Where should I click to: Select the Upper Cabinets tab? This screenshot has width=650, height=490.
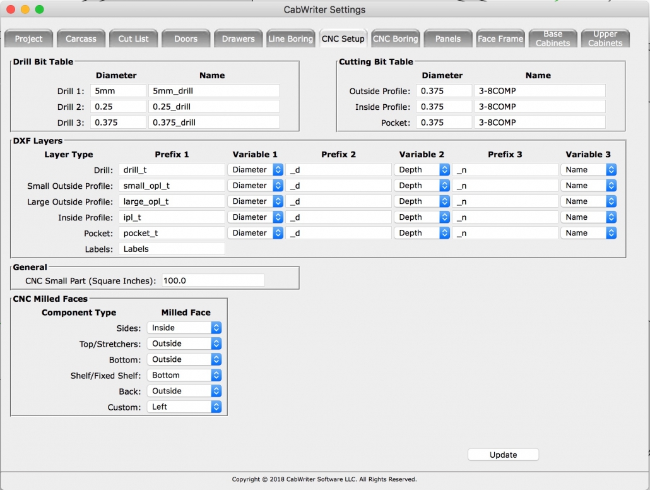[x=605, y=38]
